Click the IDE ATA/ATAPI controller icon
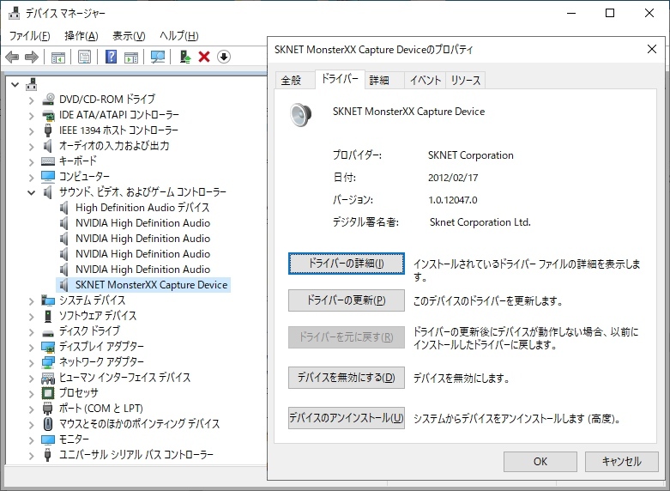670x491 pixels. click(48, 115)
